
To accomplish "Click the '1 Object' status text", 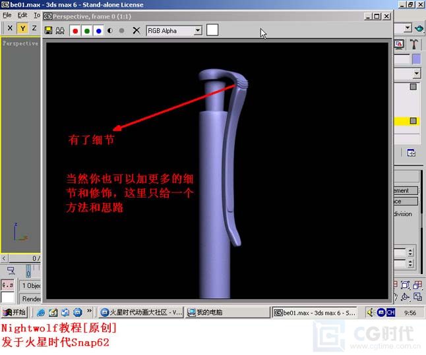I will [31, 286].
